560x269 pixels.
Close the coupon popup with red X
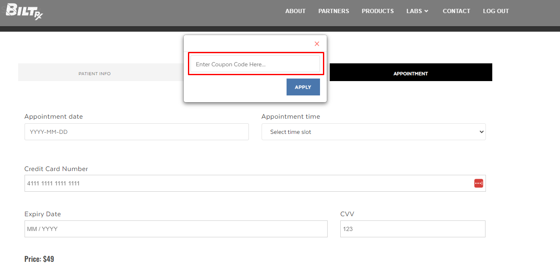(x=317, y=44)
